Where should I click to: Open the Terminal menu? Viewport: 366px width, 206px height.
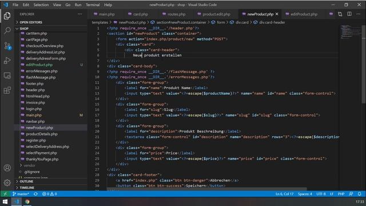(x=93, y=5)
